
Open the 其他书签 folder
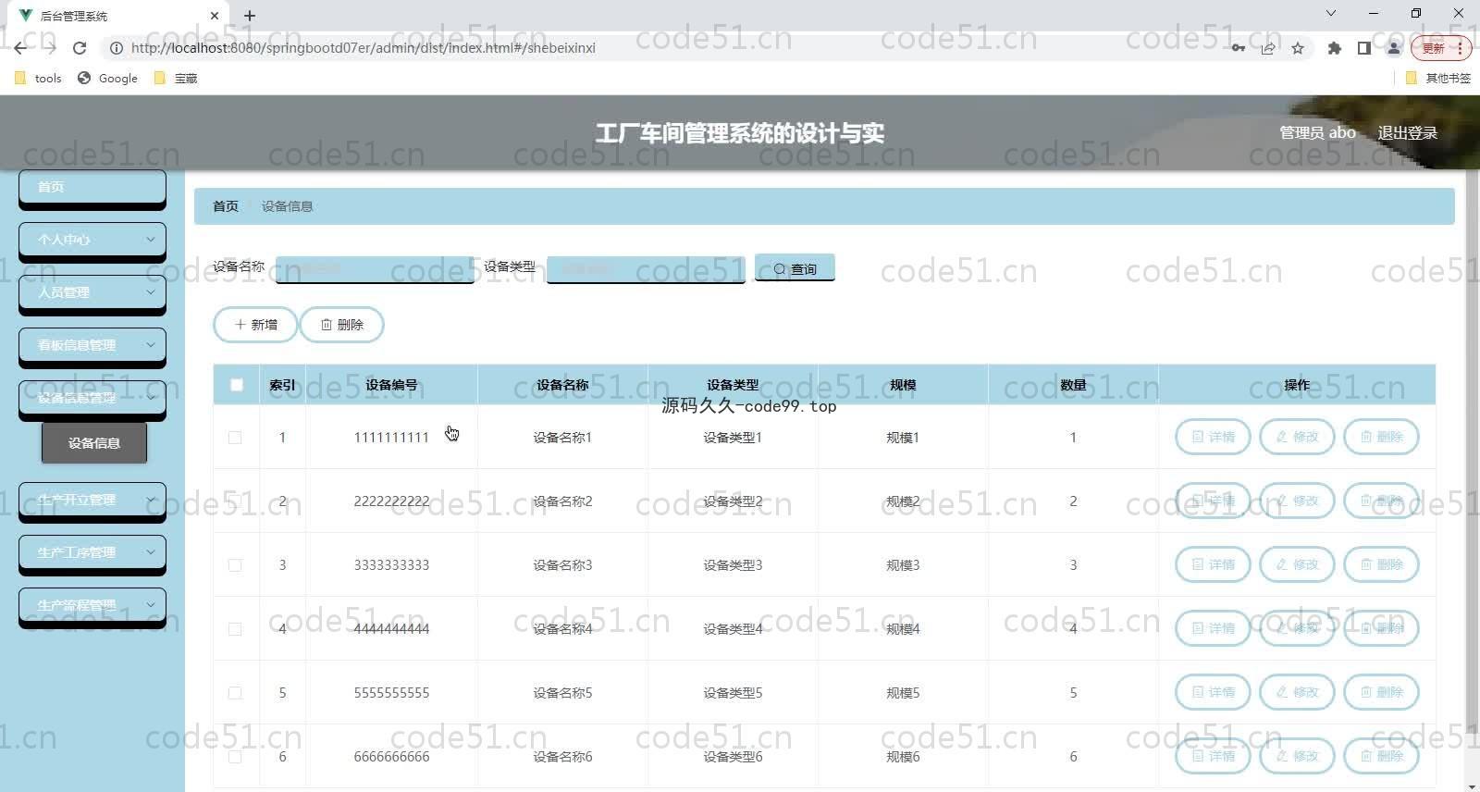click(1438, 79)
